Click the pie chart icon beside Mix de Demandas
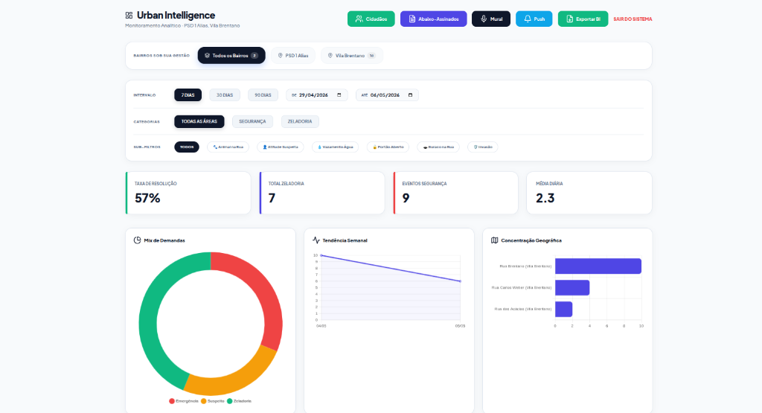 [137, 240]
